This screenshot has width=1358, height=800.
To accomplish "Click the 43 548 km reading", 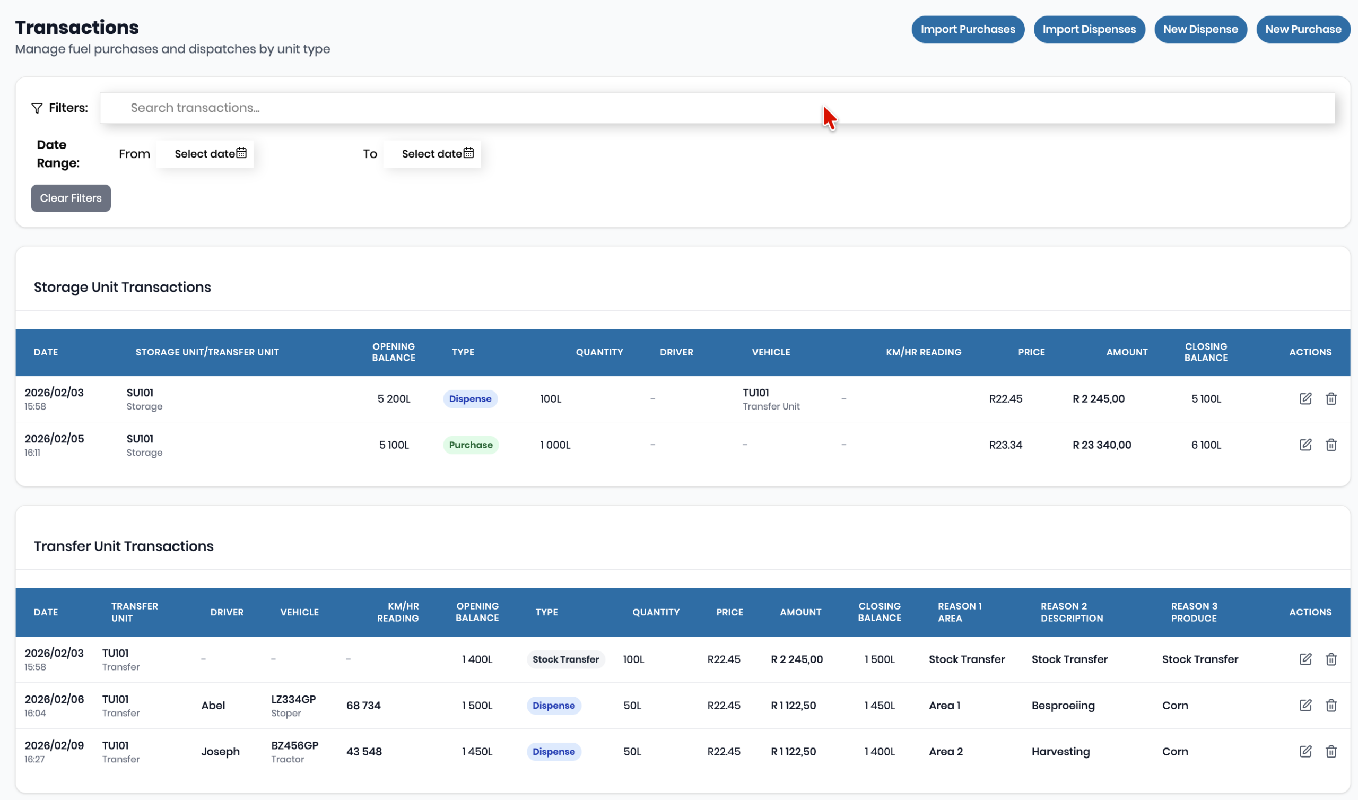I will pyautogui.click(x=364, y=752).
